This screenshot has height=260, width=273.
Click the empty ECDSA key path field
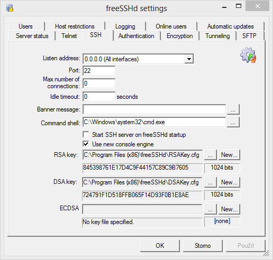click(x=142, y=209)
